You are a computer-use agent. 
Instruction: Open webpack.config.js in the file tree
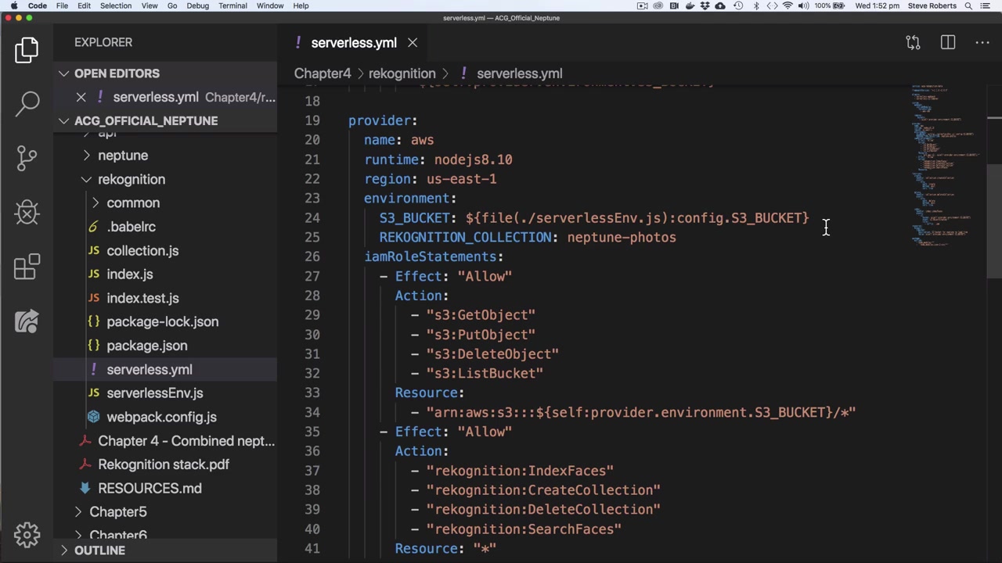pos(161,417)
